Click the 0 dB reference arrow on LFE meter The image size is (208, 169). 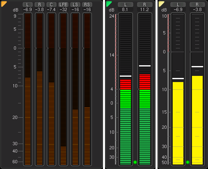[59, 48]
